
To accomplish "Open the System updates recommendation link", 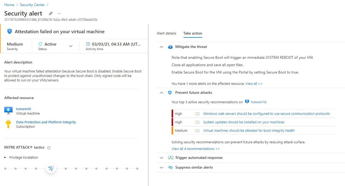I will pos(244,122).
